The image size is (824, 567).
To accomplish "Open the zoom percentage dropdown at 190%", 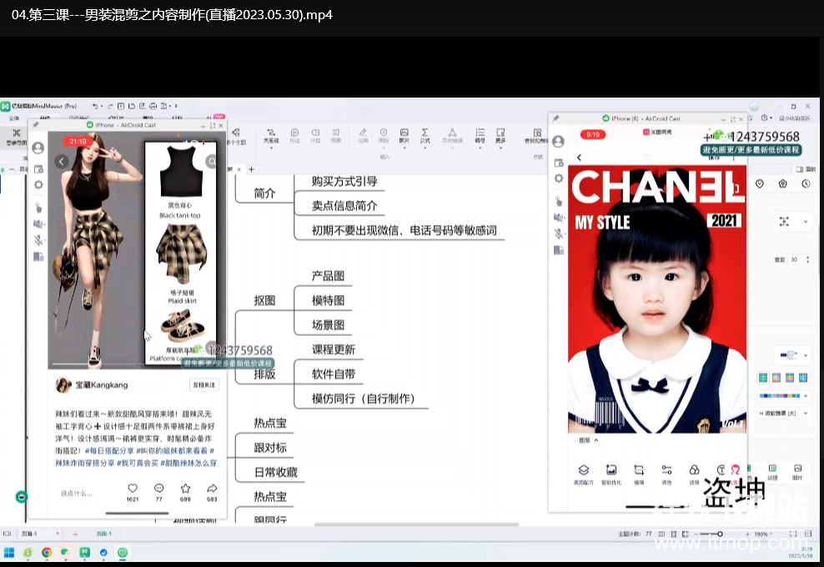I will [x=763, y=534].
